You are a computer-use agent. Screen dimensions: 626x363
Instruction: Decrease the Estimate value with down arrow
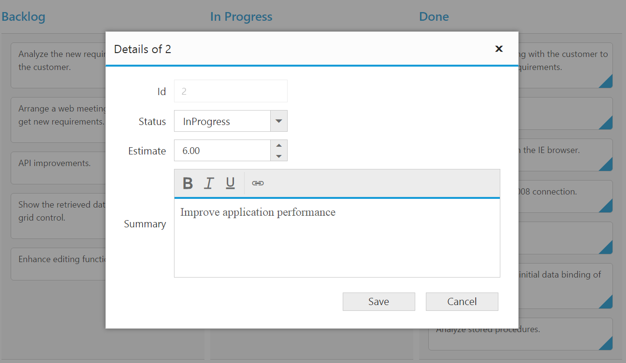pyautogui.click(x=278, y=156)
